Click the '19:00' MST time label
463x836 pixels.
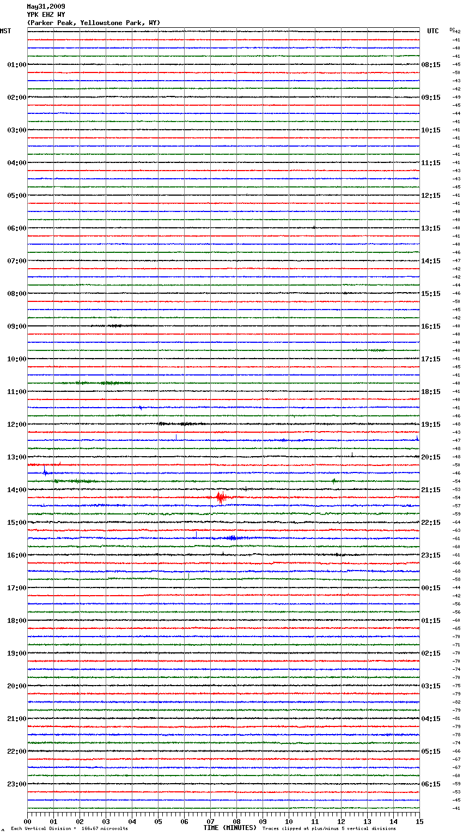coord(17,653)
